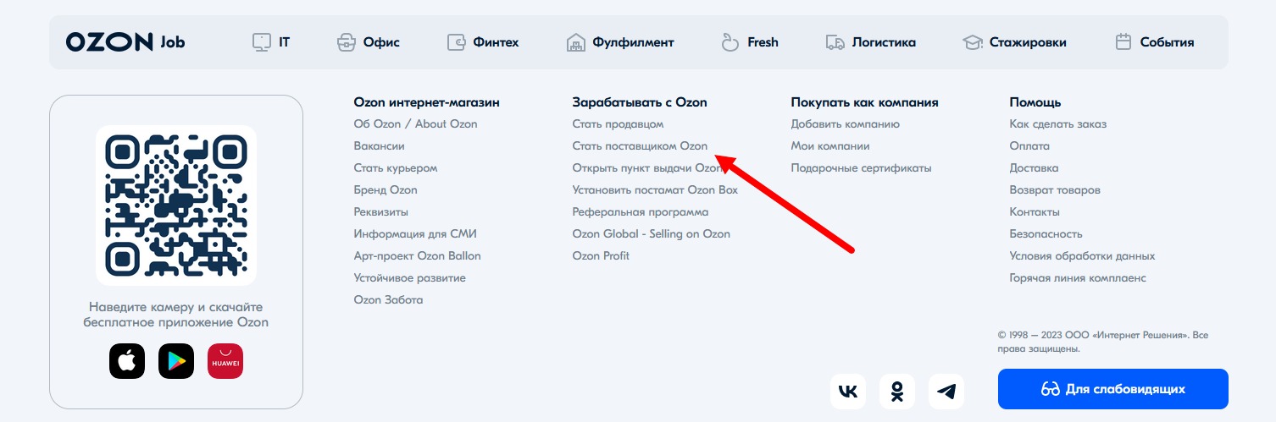Open the Возврат товаров help link
This screenshot has width=1276, height=422.
pos(1055,190)
